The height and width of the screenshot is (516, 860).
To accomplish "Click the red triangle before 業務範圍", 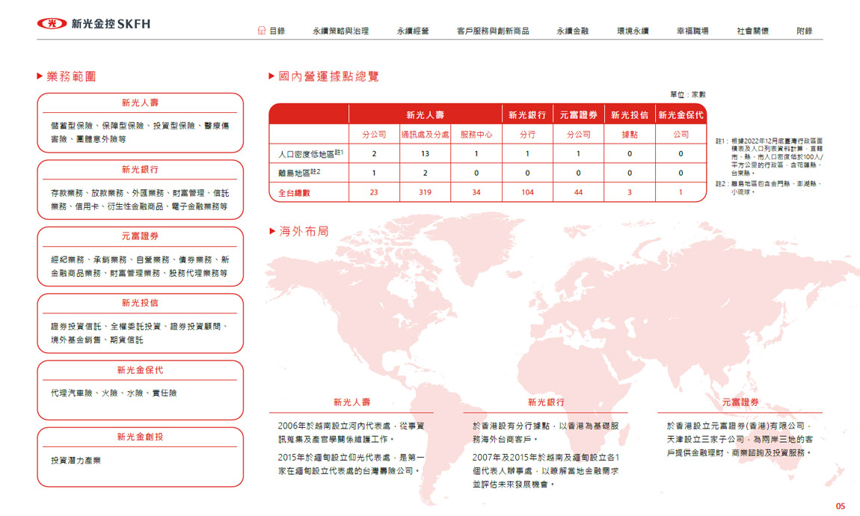I will click(x=39, y=76).
